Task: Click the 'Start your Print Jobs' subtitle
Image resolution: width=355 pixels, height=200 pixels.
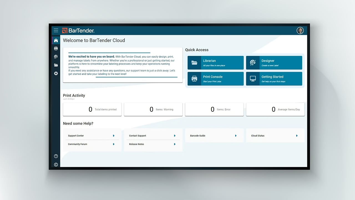Action: coord(212,81)
